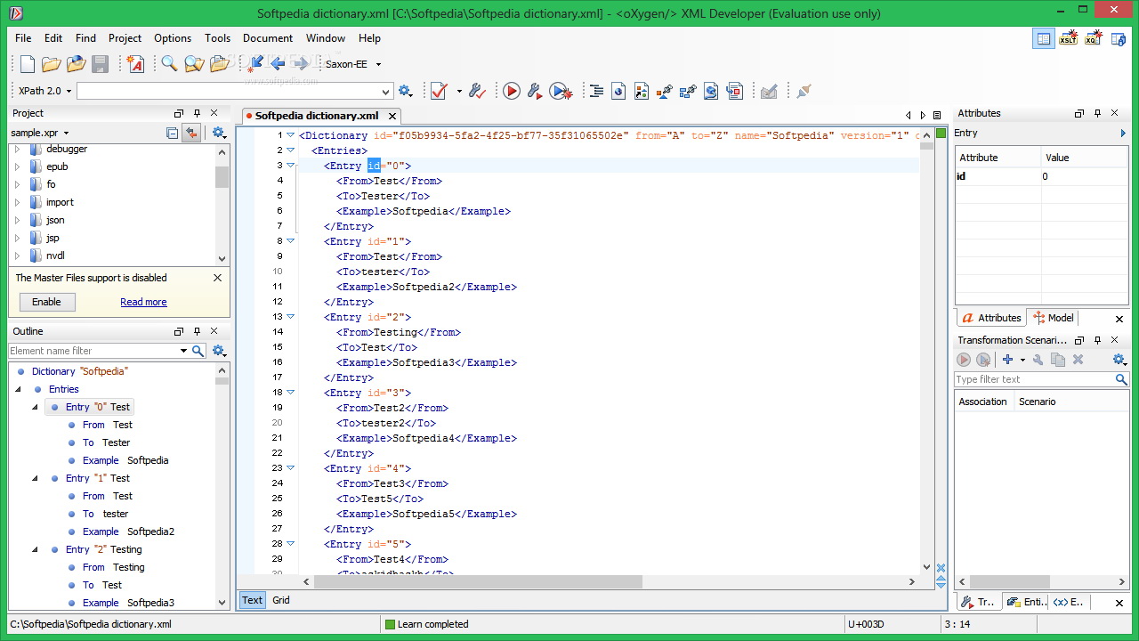Click the Collapse All icon in Project panel
The width and height of the screenshot is (1139, 641).
click(x=173, y=133)
